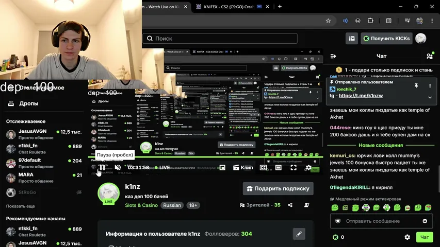Open the chat users list icon
Screen dimensions: 440x247
point(430,56)
